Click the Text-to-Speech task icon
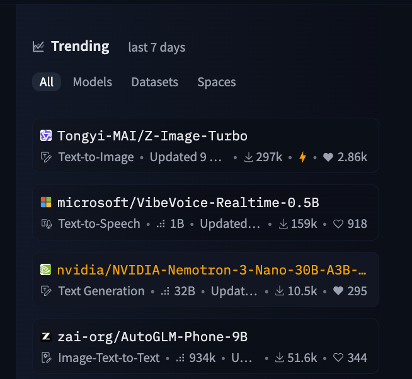The image size is (412, 379). (46, 223)
